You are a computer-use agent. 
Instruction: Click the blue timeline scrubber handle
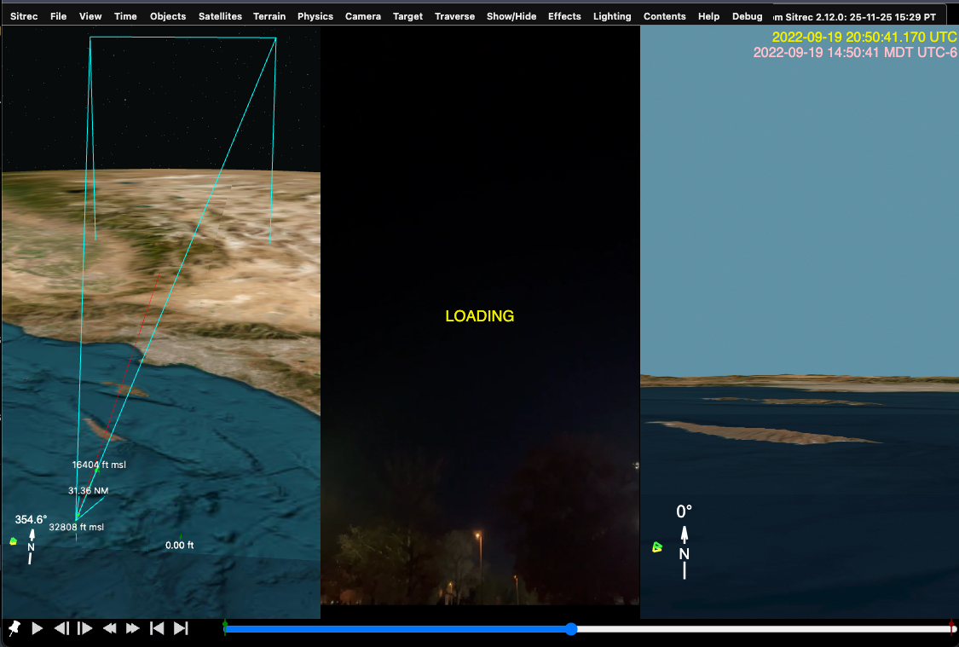pyautogui.click(x=570, y=629)
